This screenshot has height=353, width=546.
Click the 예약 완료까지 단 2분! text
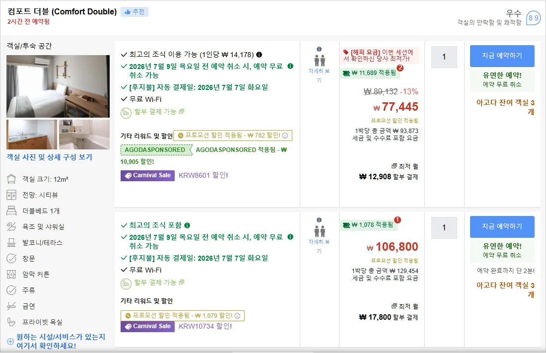point(506,271)
